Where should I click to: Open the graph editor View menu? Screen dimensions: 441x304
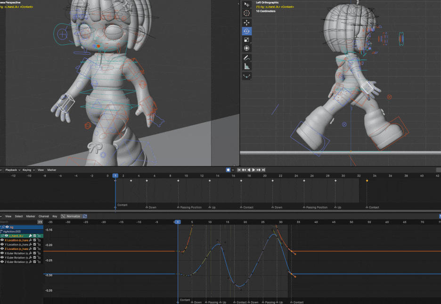[8, 216]
